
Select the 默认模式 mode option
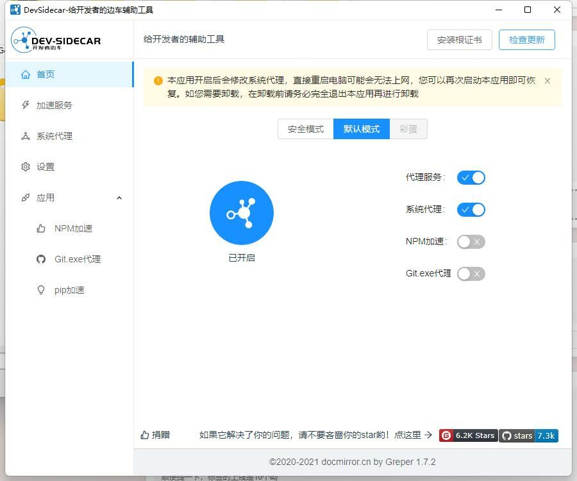[x=362, y=129]
